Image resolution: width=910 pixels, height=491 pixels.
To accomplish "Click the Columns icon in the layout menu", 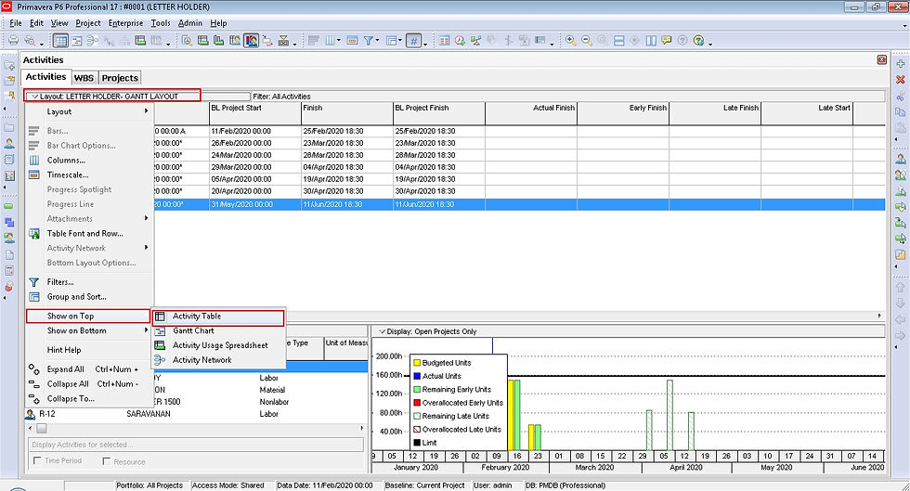I will pos(34,161).
